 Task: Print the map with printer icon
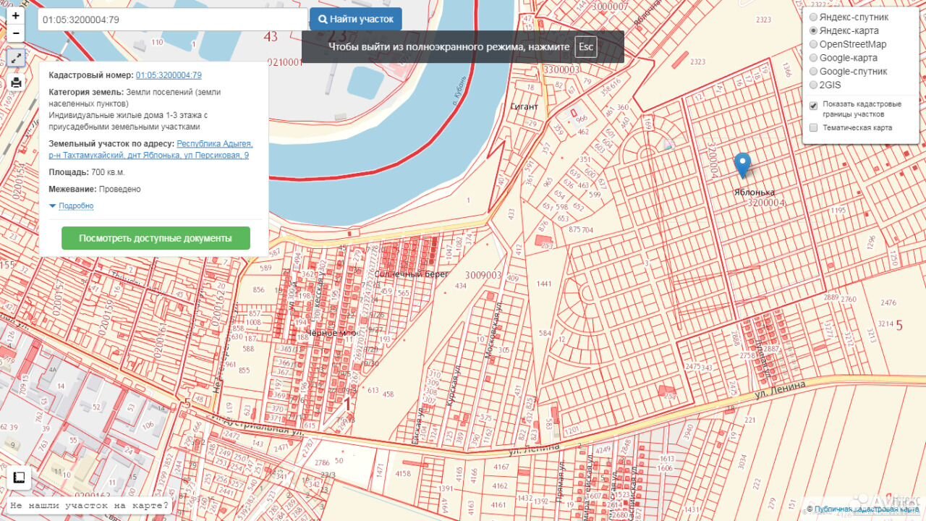pyautogui.click(x=16, y=82)
